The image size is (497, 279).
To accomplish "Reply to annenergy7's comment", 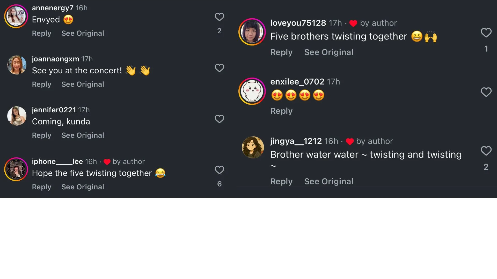I will point(41,33).
